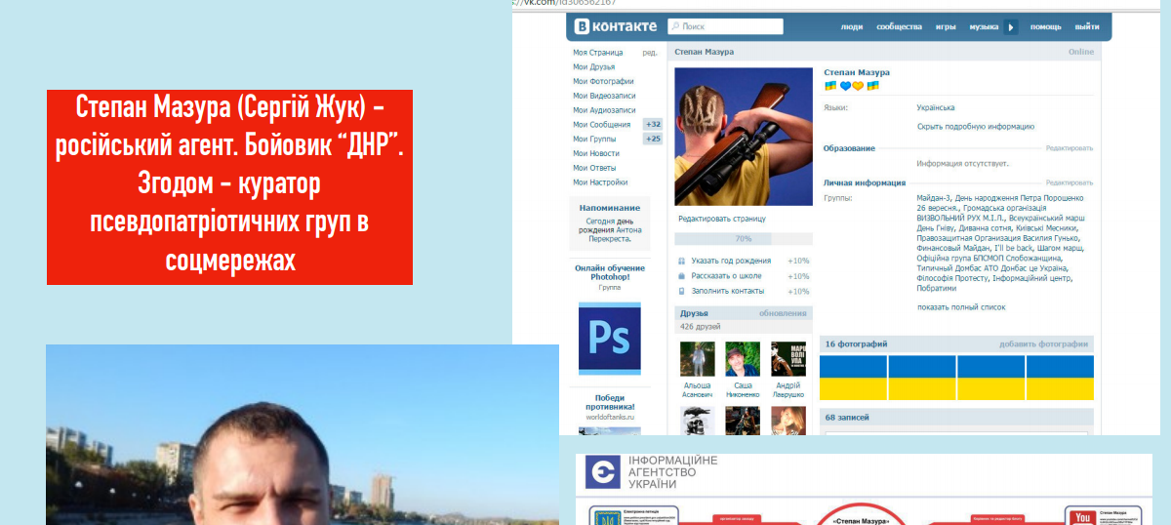Click the birth year icon beside Указать год рождения

click(682, 261)
